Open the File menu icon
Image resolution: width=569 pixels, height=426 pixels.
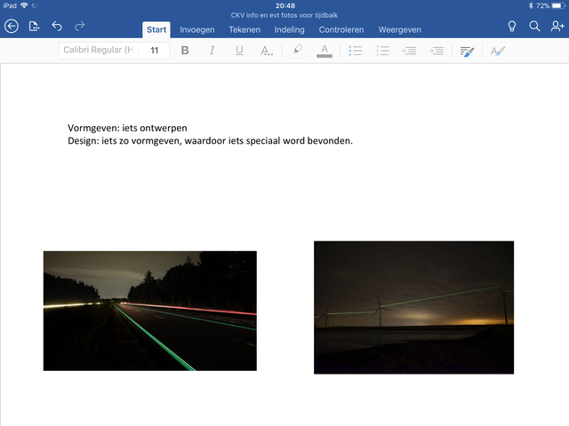click(x=34, y=27)
